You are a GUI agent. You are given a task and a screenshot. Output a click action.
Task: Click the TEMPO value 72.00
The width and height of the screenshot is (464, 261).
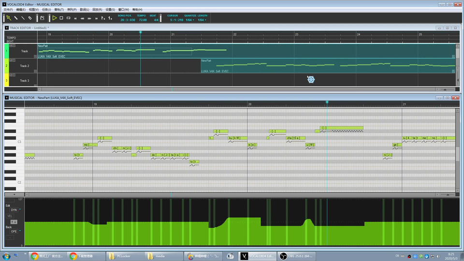(143, 20)
